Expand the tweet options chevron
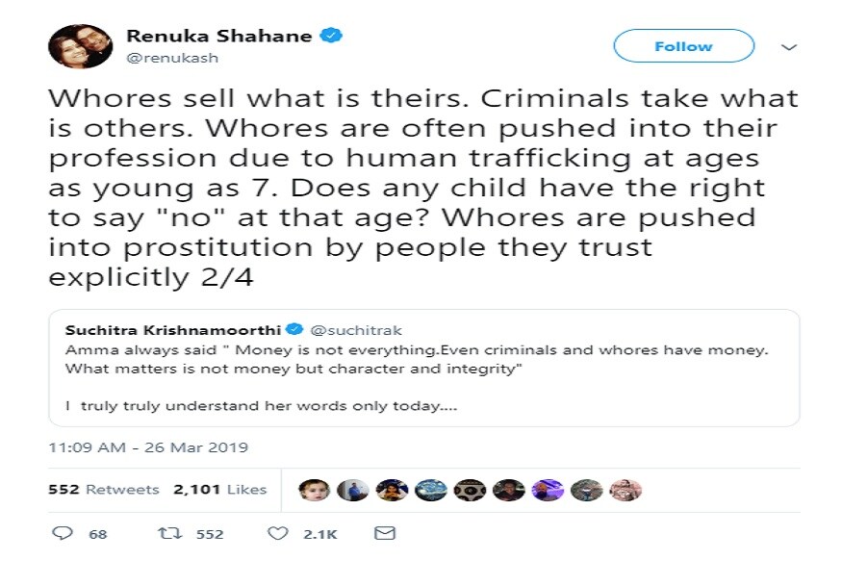The width and height of the screenshot is (842, 561). [788, 46]
